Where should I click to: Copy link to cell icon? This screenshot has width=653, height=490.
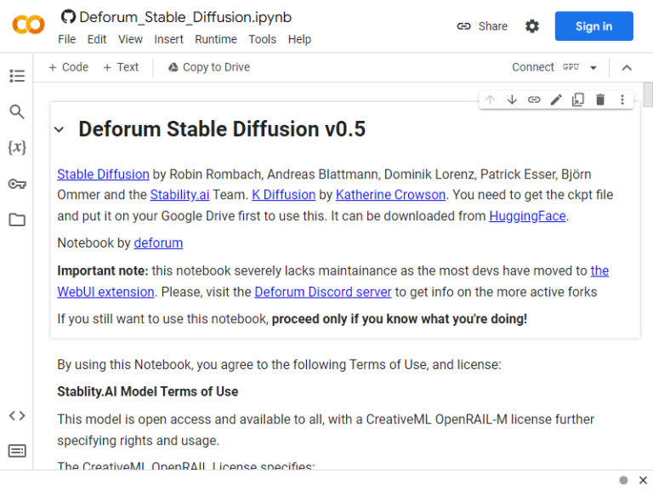click(534, 100)
